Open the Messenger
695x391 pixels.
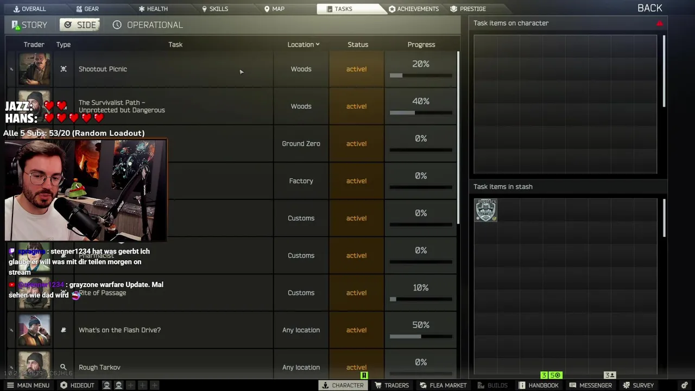pyautogui.click(x=590, y=385)
